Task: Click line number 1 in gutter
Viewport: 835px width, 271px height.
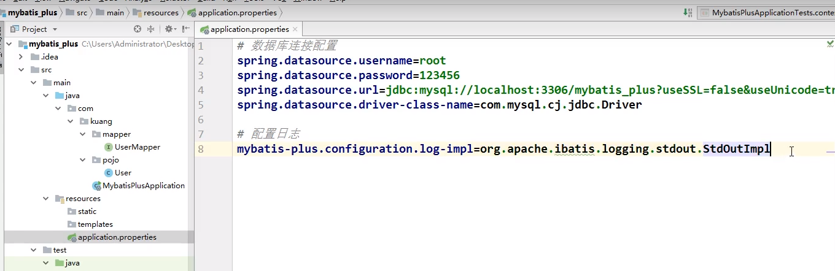Action: click(x=201, y=46)
